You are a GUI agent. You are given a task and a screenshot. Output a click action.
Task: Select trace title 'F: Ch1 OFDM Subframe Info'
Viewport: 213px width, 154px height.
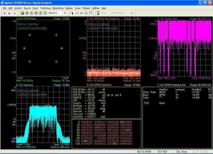[172, 85]
